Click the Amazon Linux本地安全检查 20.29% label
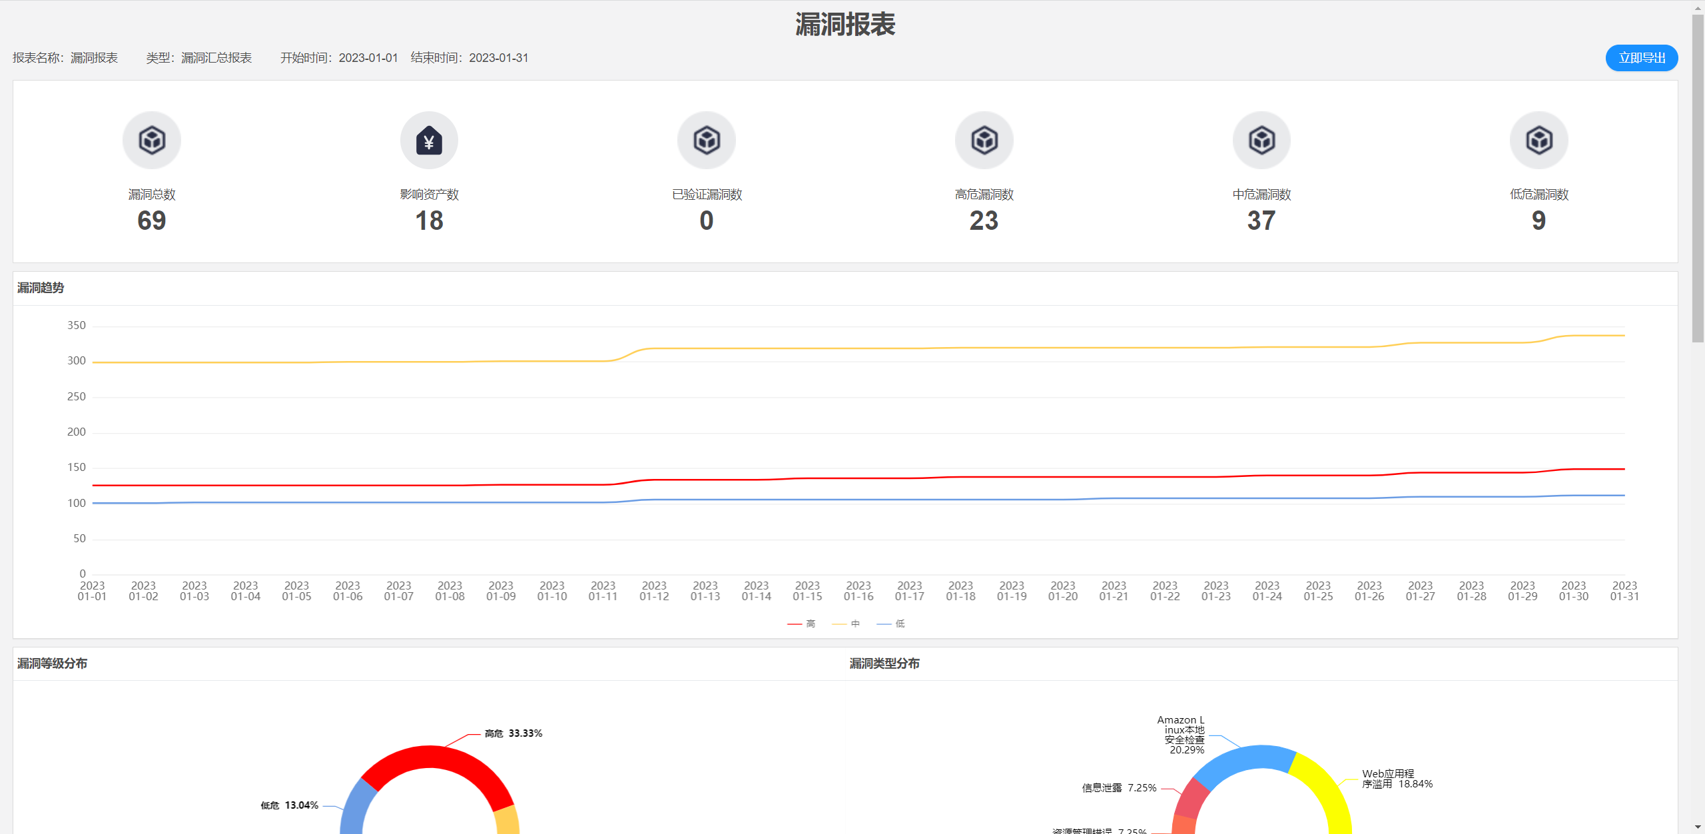Viewport: 1705px width, 834px height. 1181,735
